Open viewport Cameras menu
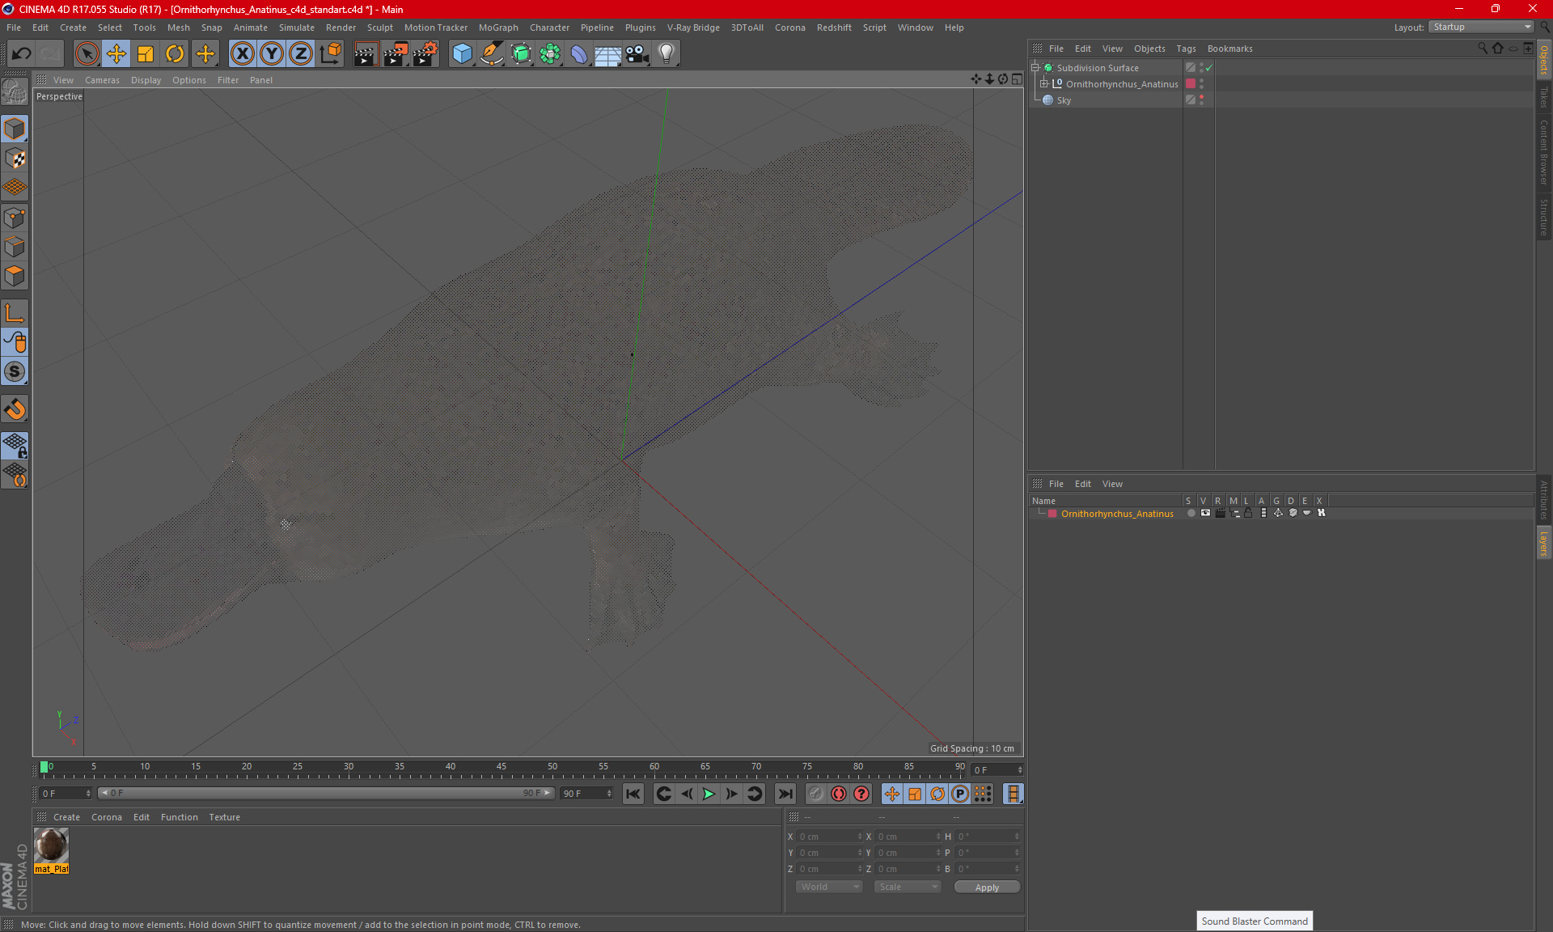Viewport: 1553px width, 932px height. [102, 80]
